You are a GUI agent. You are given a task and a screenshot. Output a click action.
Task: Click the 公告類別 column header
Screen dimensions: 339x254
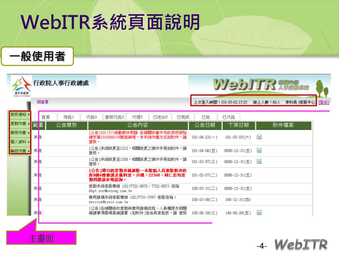tap(66, 125)
